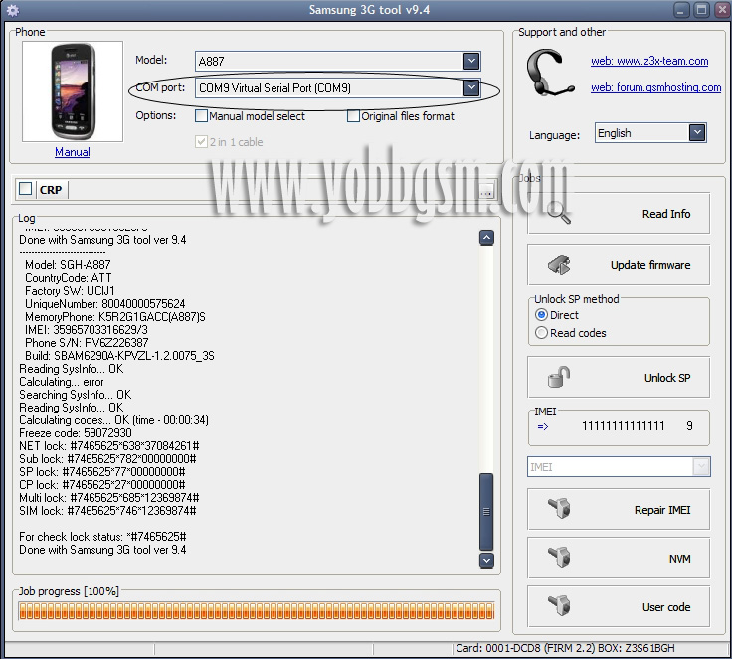Close the Samsung 3G tool window

coord(722,10)
